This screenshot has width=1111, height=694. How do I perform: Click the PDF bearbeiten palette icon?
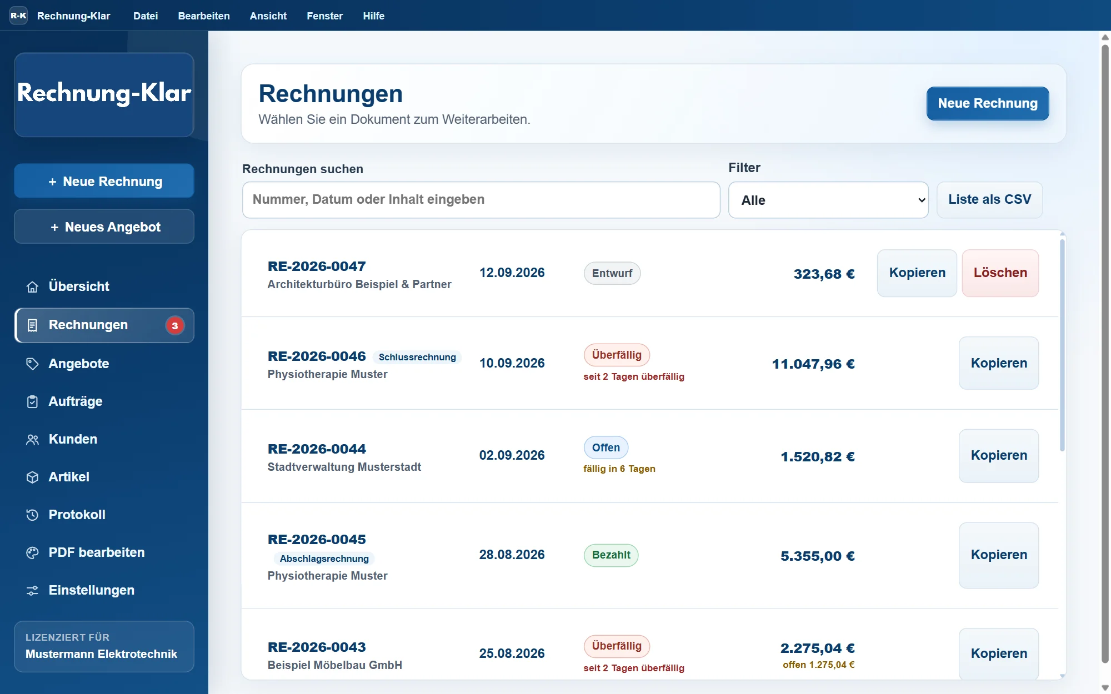(32, 552)
